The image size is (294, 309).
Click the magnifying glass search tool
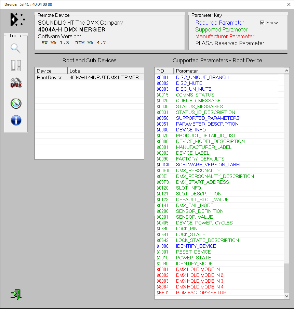[16, 49]
